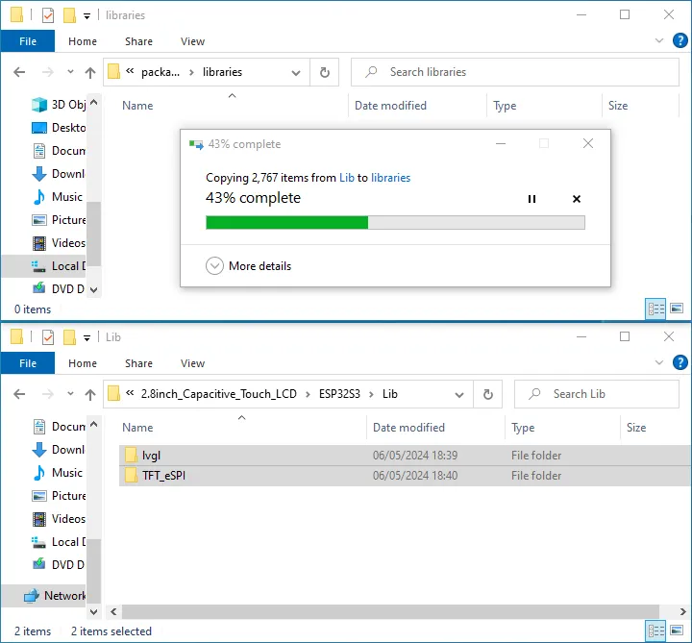
Task: Click Properties quick access icon in libraries window
Action: click(x=48, y=15)
